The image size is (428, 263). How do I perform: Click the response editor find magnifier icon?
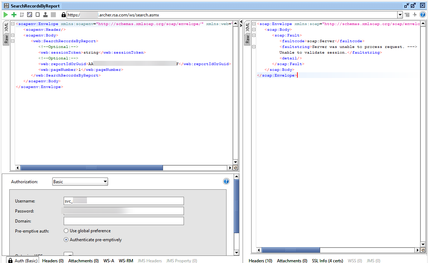pos(423,250)
